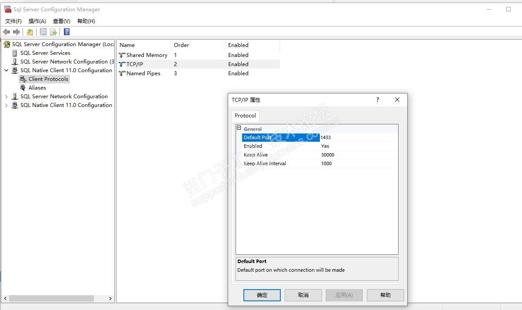Click the 应用(A) button

coord(344,295)
